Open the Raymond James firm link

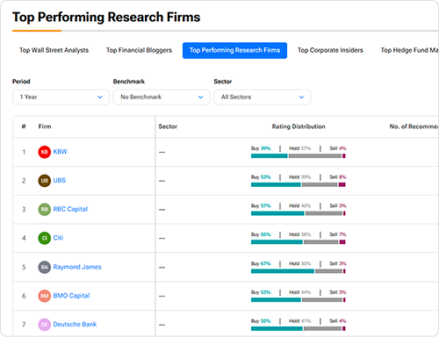coord(77,267)
